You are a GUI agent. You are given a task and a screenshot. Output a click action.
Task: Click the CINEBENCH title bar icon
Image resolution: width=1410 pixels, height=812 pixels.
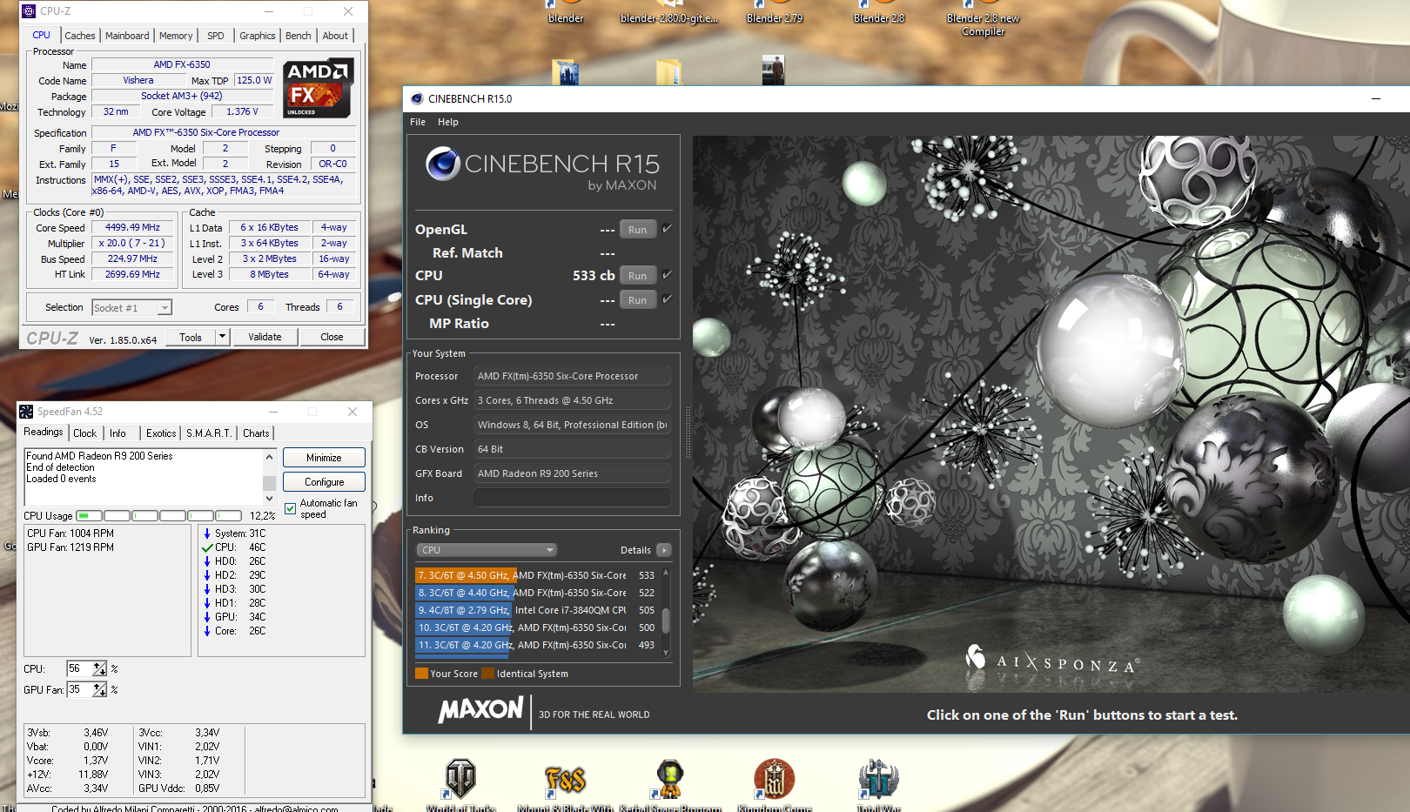coord(417,99)
